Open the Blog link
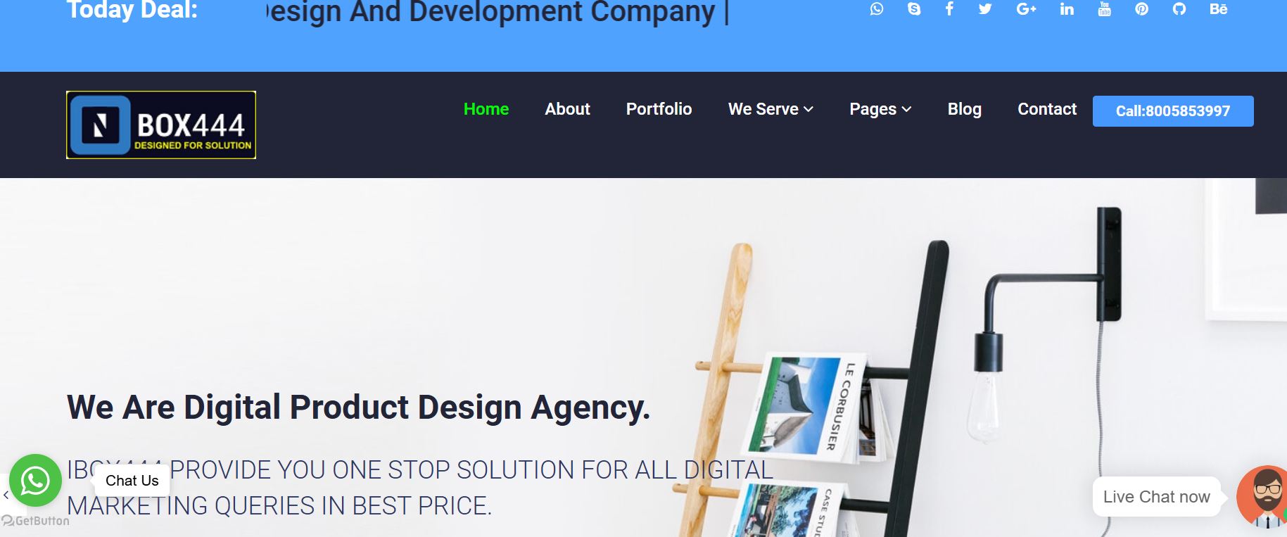The height and width of the screenshot is (537, 1287). [x=964, y=109]
